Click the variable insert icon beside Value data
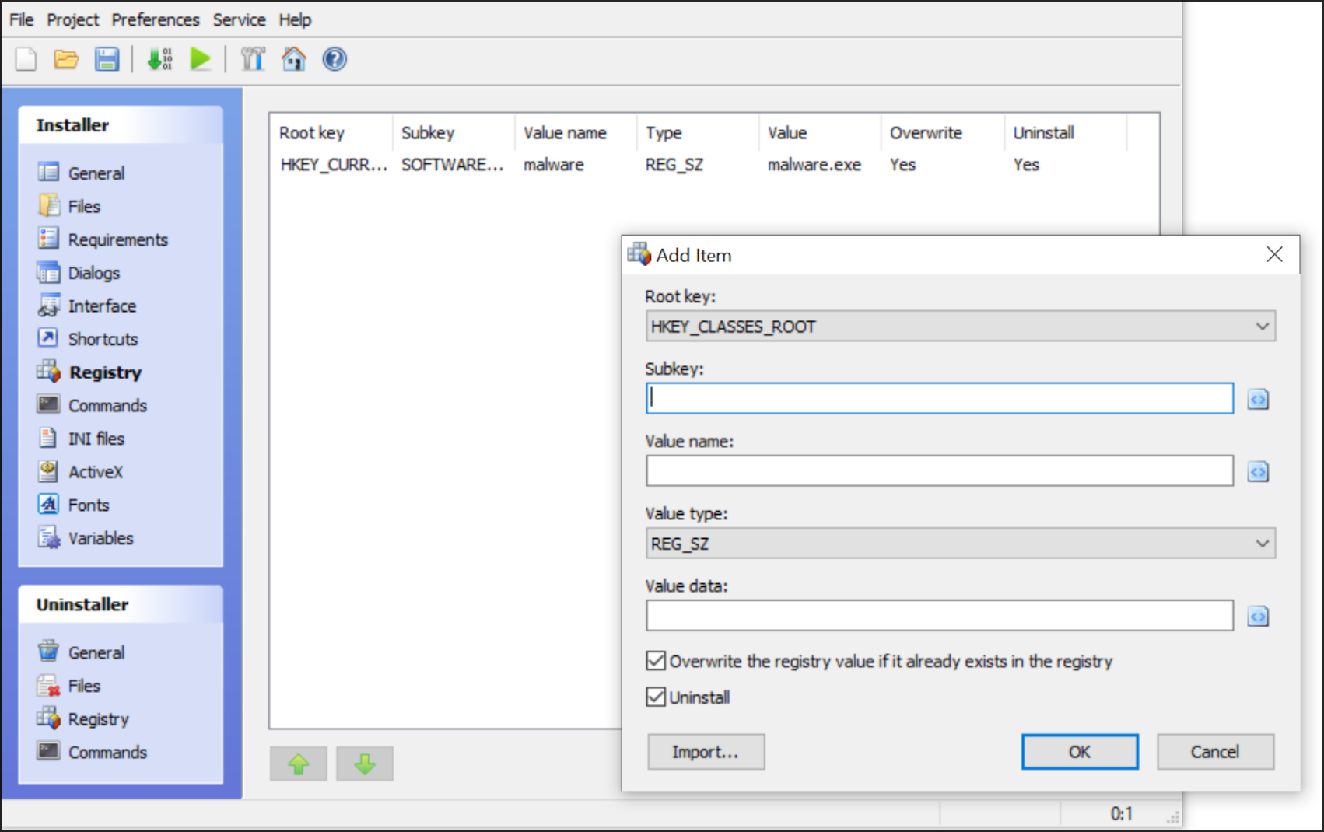This screenshot has width=1324, height=832. (1258, 617)
